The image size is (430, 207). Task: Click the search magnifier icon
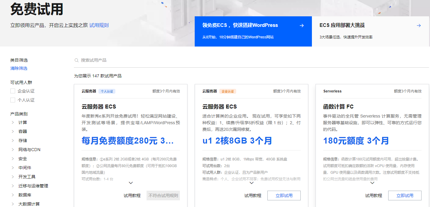click(77, 60)
